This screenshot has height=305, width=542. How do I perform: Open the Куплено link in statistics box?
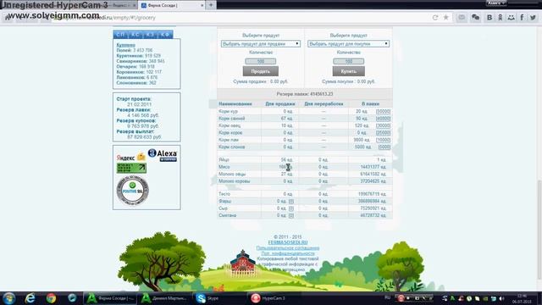(126, 45)
